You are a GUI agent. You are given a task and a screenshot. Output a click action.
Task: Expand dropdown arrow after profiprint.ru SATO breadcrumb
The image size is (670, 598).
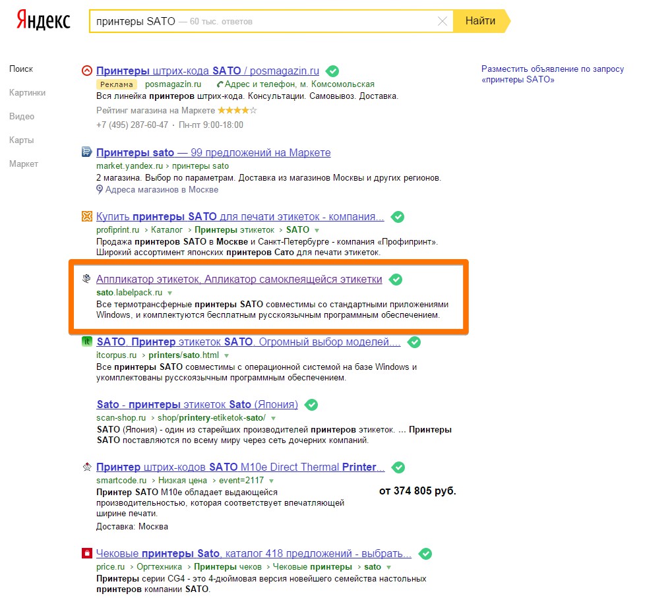click(317, 230)
